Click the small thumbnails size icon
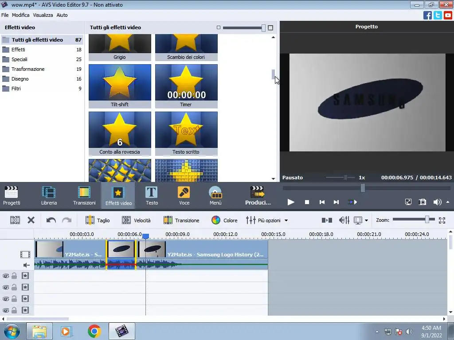This screenshot has width=454, height=340. [x=219, y=27]
